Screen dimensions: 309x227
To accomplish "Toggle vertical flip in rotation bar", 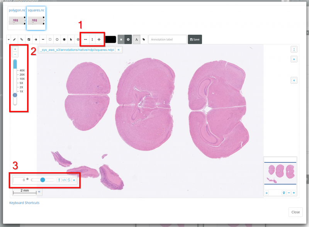I will point(69,180).
